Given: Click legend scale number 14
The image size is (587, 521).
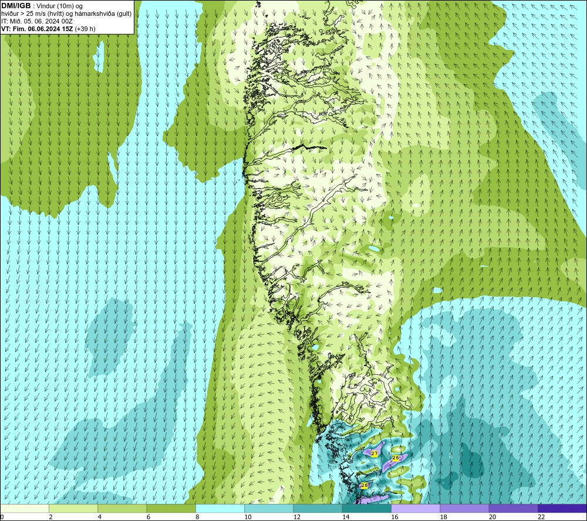Looking at the screenshot, I should pyautogui.click(x=346, y=517).
